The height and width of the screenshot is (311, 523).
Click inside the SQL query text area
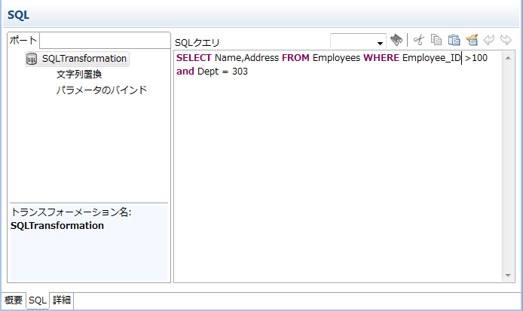click(x=339, y=173)
